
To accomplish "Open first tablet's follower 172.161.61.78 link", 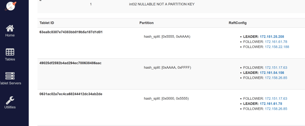I will click(x=276, y=42).
